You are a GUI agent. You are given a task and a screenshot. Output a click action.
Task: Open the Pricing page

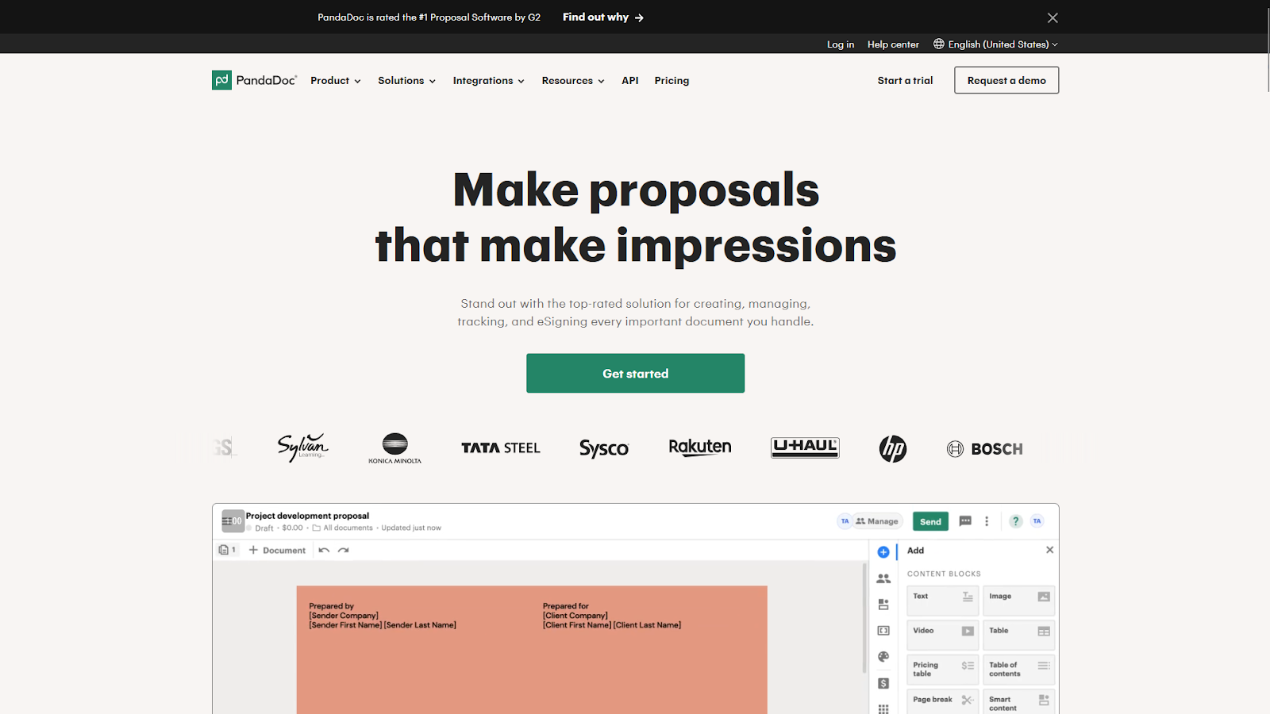click(x=672, y=81)
